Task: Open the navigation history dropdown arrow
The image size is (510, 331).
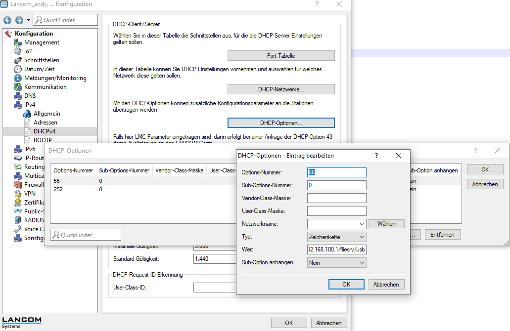Action: (x=28, y=20)
